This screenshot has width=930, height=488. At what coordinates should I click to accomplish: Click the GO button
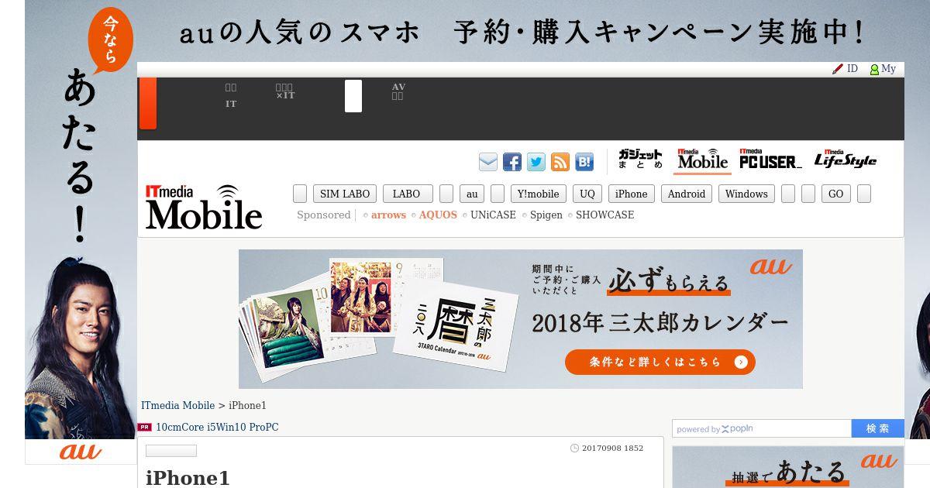[x=836, y=194]
